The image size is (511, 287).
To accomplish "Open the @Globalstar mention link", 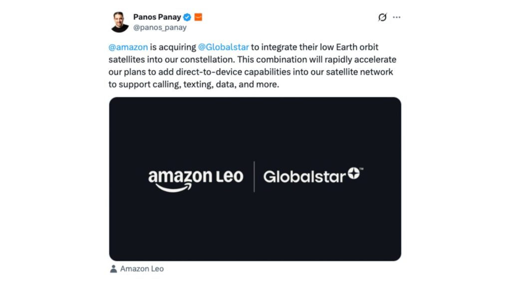I will coord(224,47).
